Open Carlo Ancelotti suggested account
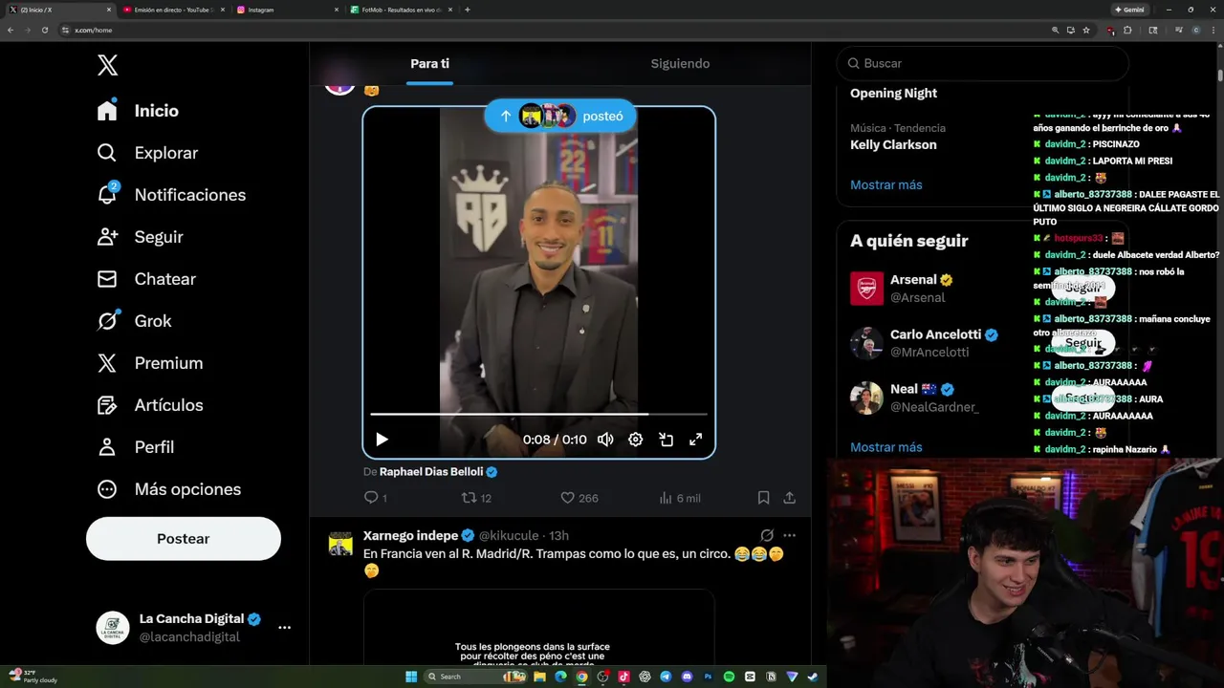Image resolution: width=1224 pixels, height=688 pixels. (935, 334)
